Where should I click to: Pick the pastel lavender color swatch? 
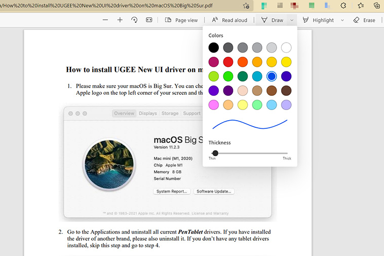(286, 105)
